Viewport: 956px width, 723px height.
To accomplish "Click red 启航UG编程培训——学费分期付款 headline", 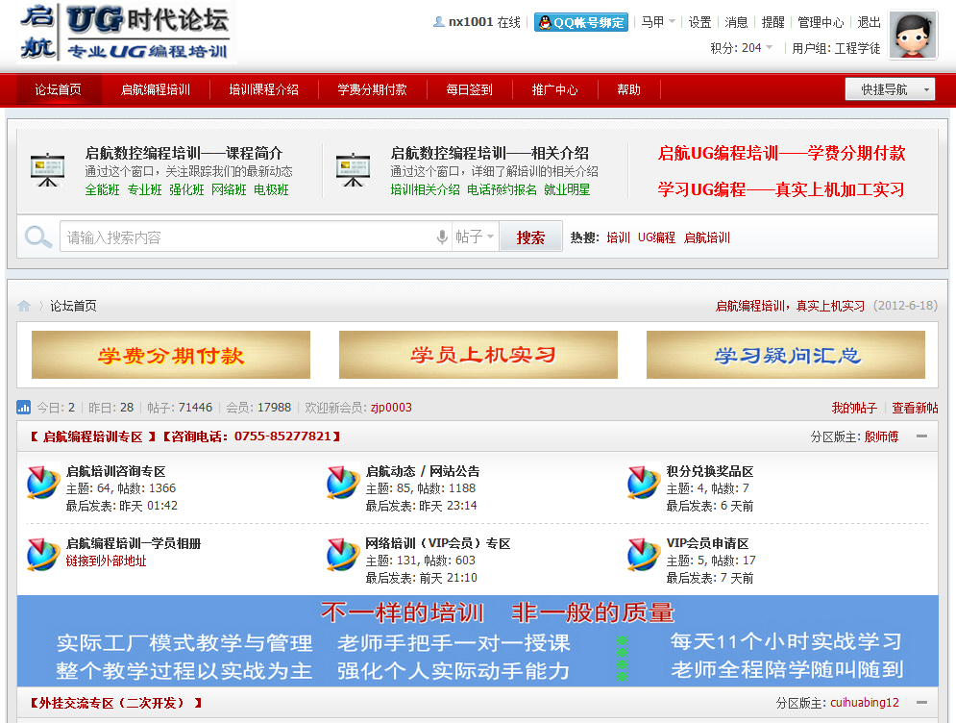I will pyautogui.click(x=782, y=153).
